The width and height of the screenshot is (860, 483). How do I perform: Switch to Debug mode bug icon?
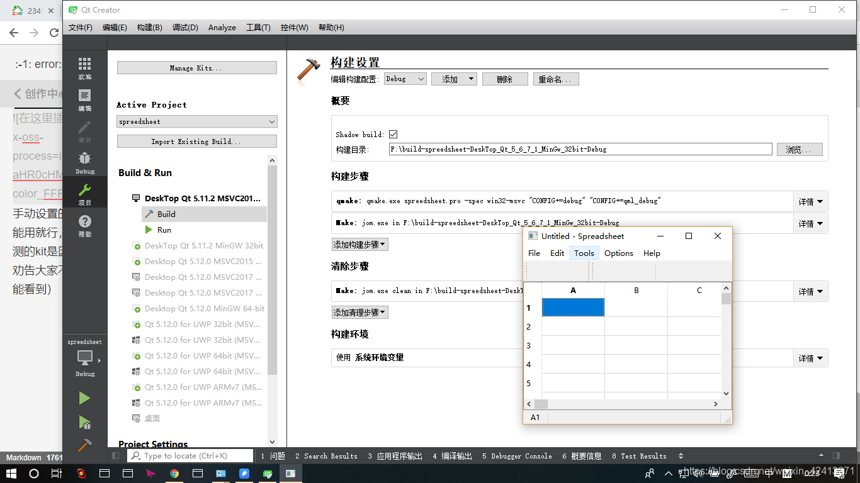coord(84,163)
